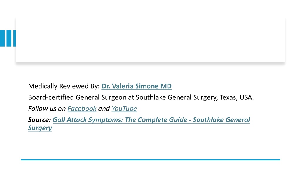Open the Facebook link
Viewport: 301px width, 169px height.
(x=82, y=109)
